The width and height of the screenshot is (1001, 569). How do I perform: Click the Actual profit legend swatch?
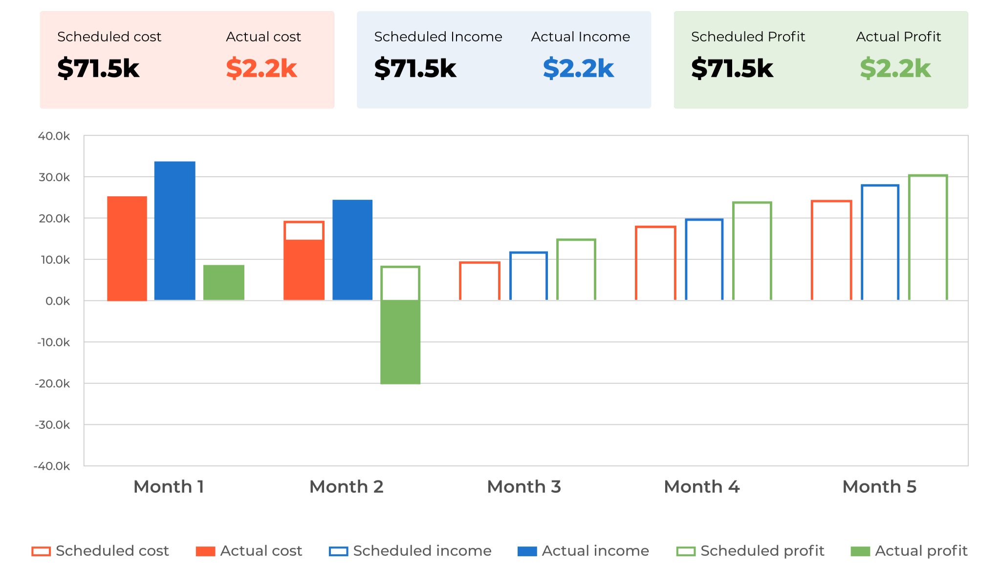pos(860,551)
